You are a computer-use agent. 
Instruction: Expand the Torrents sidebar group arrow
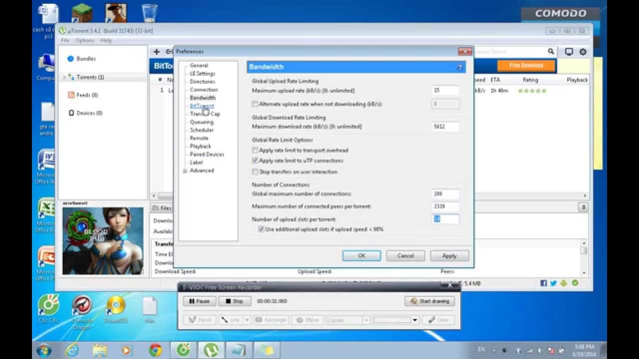(64, 77)
